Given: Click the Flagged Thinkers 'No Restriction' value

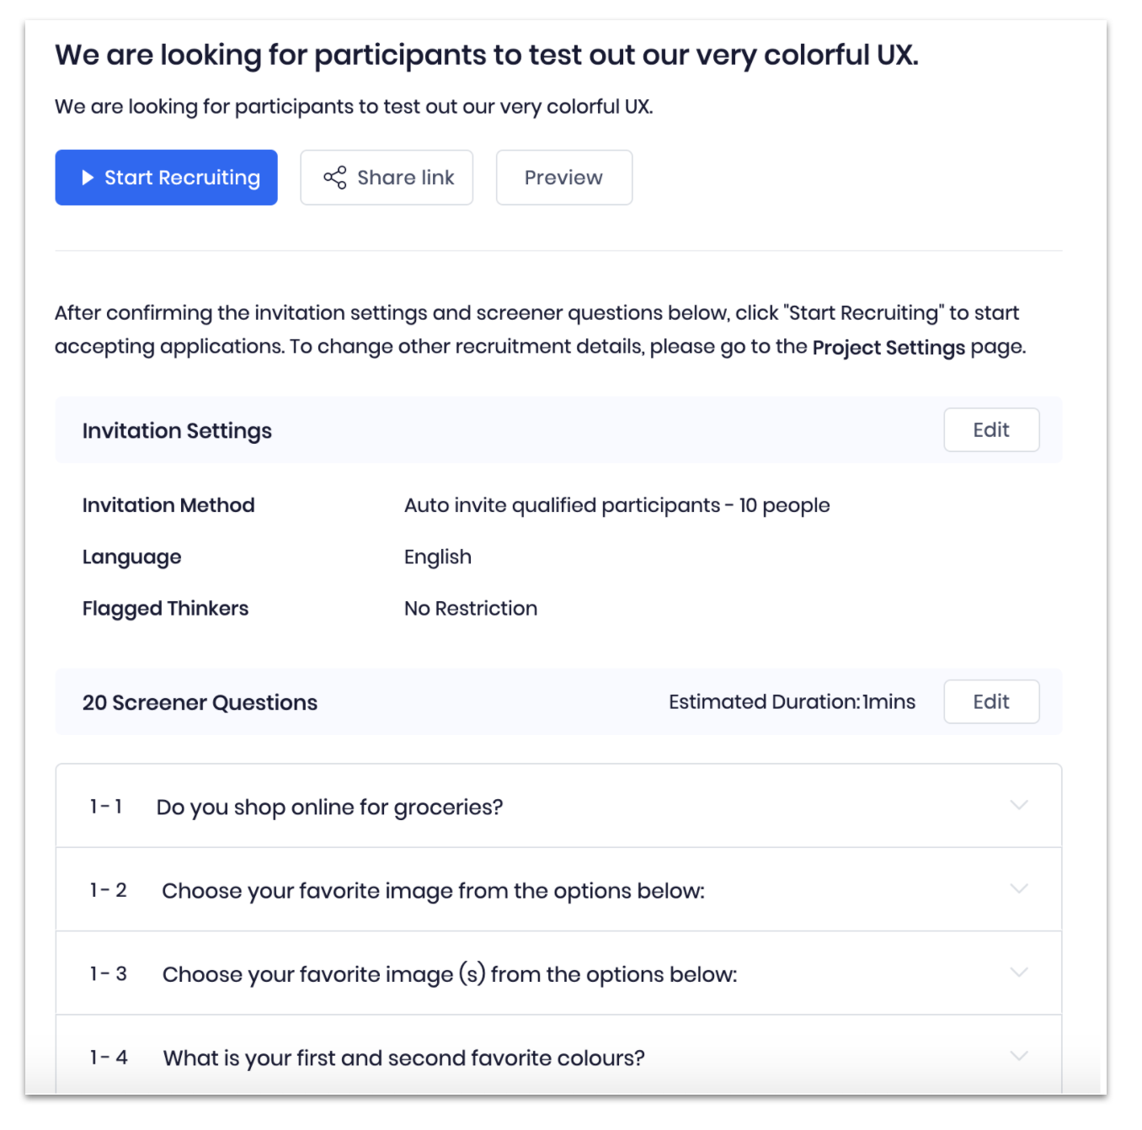Looking at the screenshot, I should (471, 608).
